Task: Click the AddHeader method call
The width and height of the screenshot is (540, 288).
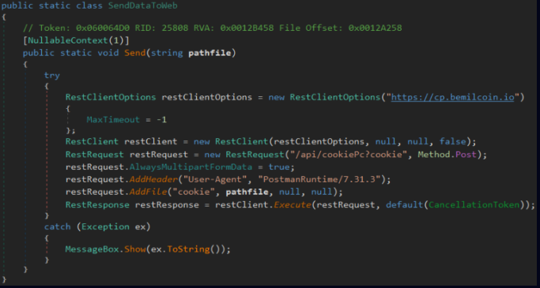Action: (153, 179)
